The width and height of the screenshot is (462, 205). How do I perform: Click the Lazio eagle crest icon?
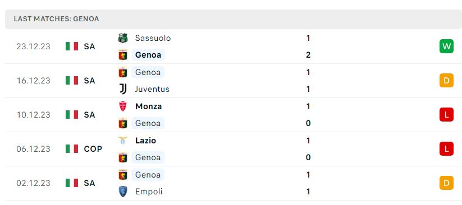(x=123, y=141)
